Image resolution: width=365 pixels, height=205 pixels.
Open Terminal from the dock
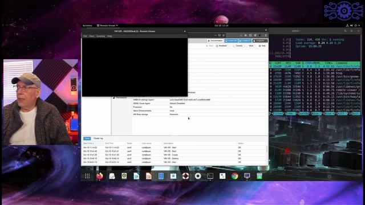tap(210, 176)
